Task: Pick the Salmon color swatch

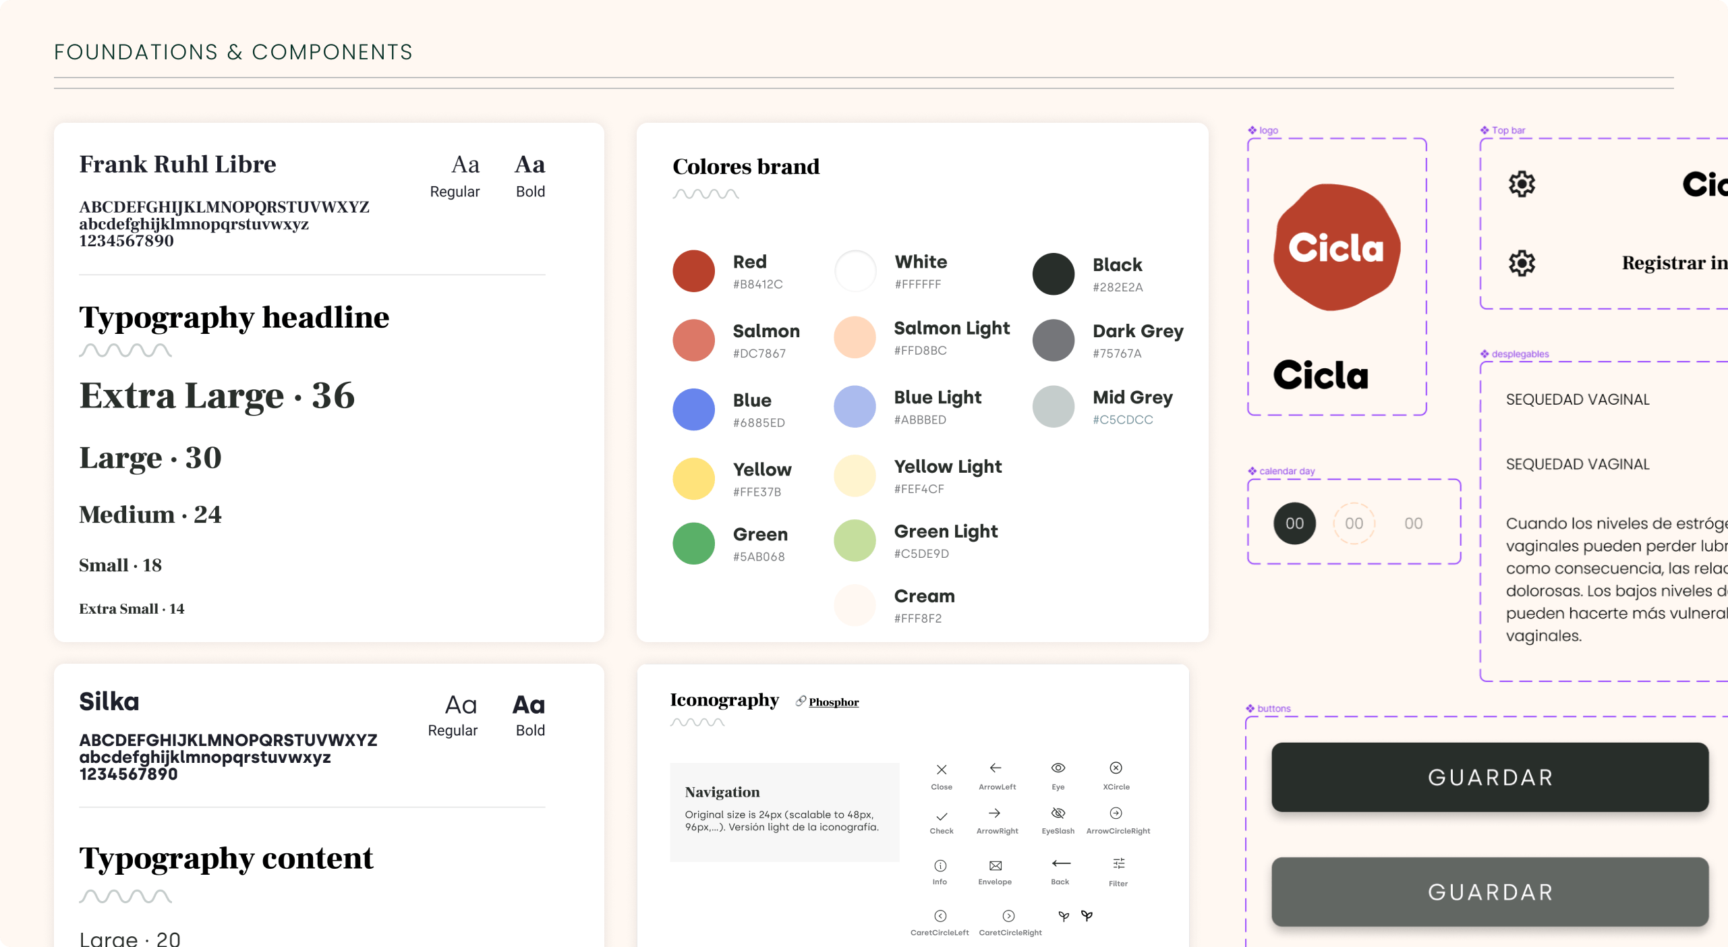Action: (x=693, y=340)
